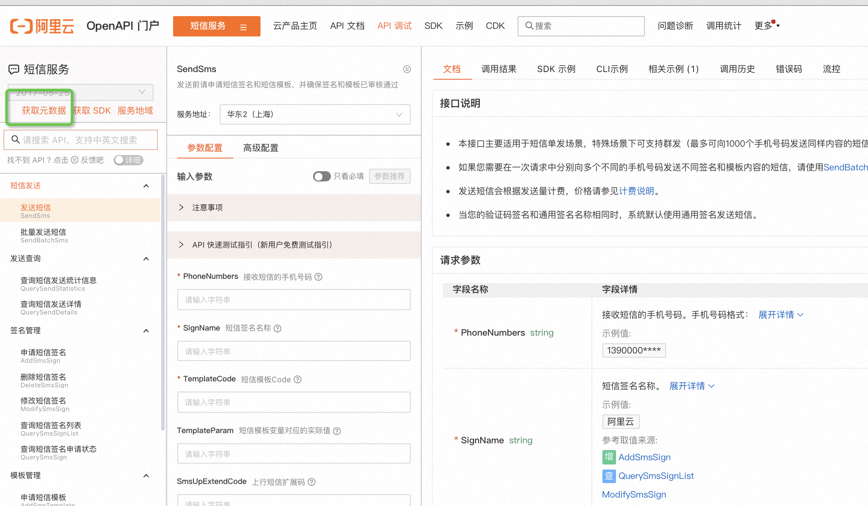868x506 pixels.
Task: Click the smiley icon next to 反馈吧
Action: (75, 160)
